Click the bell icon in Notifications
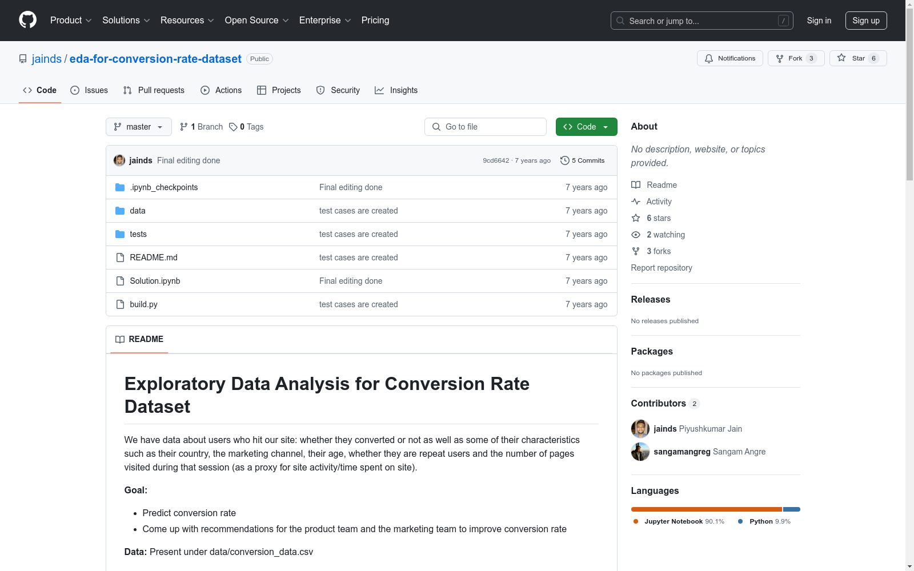 (x=709, y=58)
